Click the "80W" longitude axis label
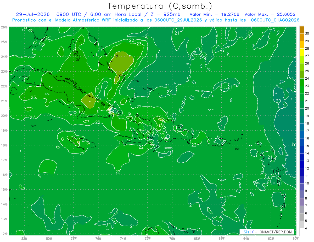Screen dimensions: 314x242 (x=49, y=238)
